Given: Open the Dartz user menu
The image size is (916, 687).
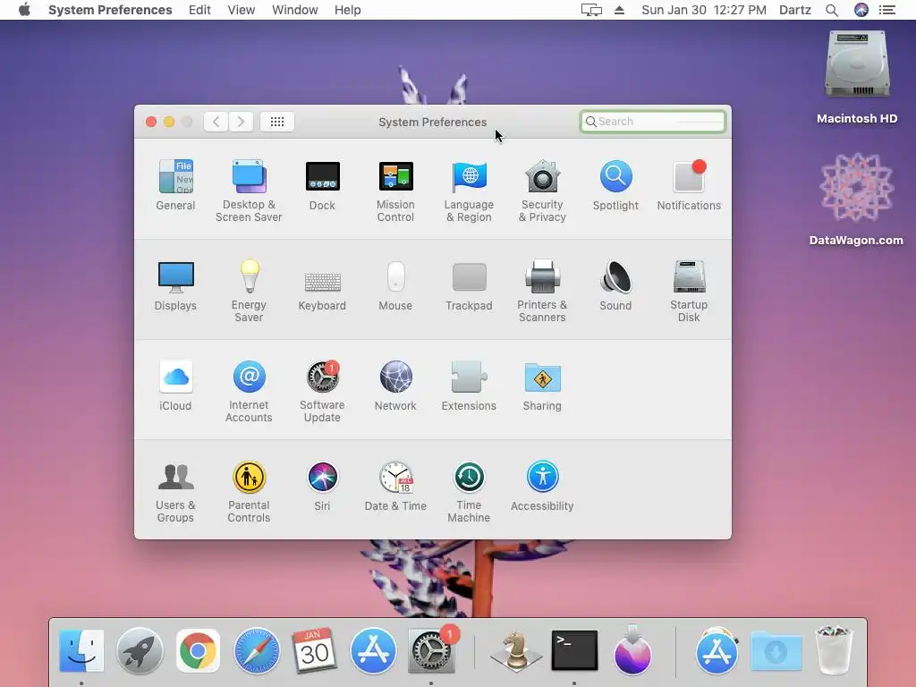Looking at the screenshot, I should pos(795,10).
